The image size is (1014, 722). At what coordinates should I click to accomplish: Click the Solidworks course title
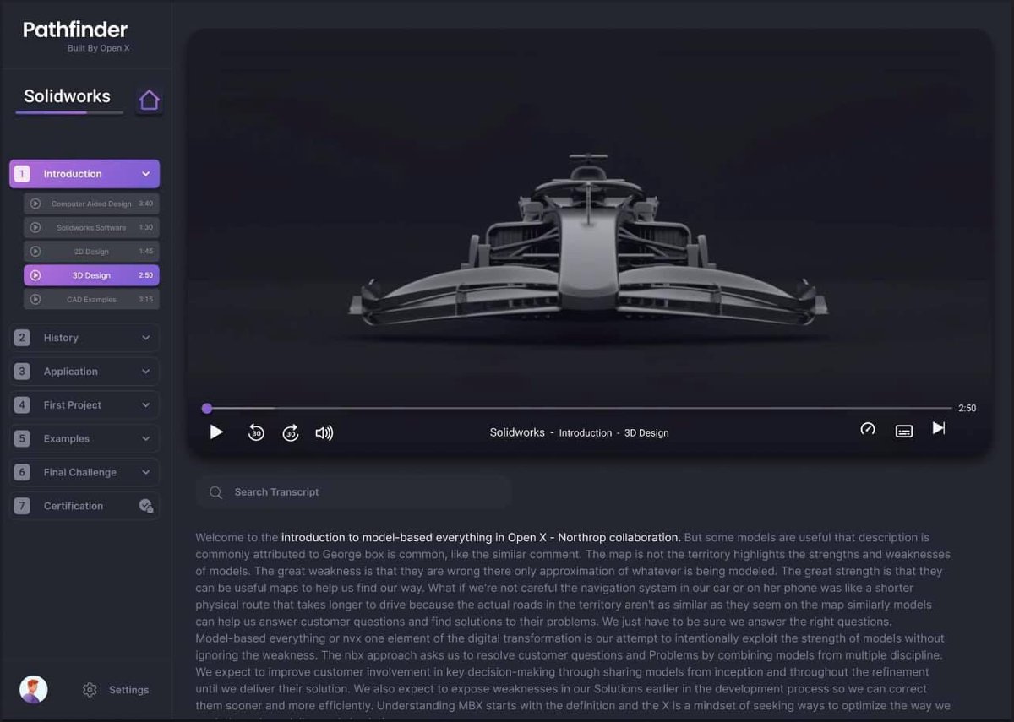click(67, 96)
